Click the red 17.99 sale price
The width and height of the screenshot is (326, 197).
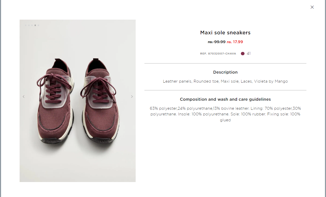[x=235, y=42]
